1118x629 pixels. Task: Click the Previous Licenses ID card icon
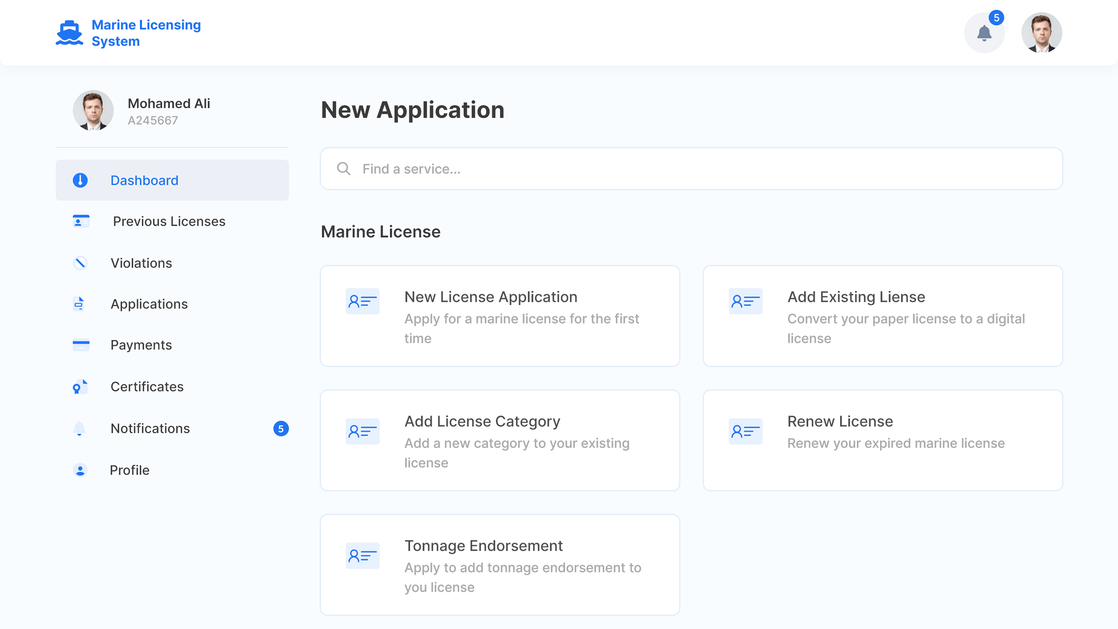[x=81, y=221]
